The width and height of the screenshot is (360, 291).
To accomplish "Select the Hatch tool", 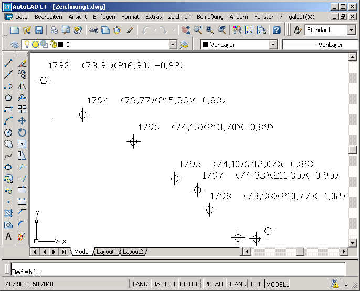I will (x=8, y=213).
